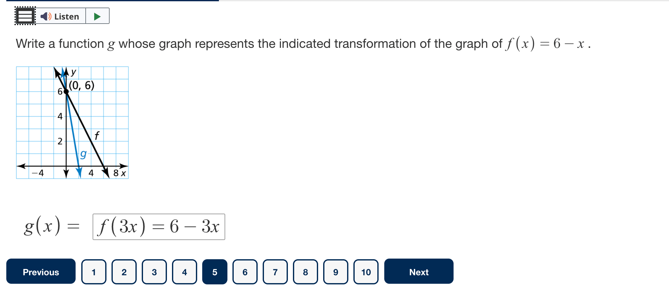Select the current question 5 button
The image size is (669, 302).
tap(215, 272)
